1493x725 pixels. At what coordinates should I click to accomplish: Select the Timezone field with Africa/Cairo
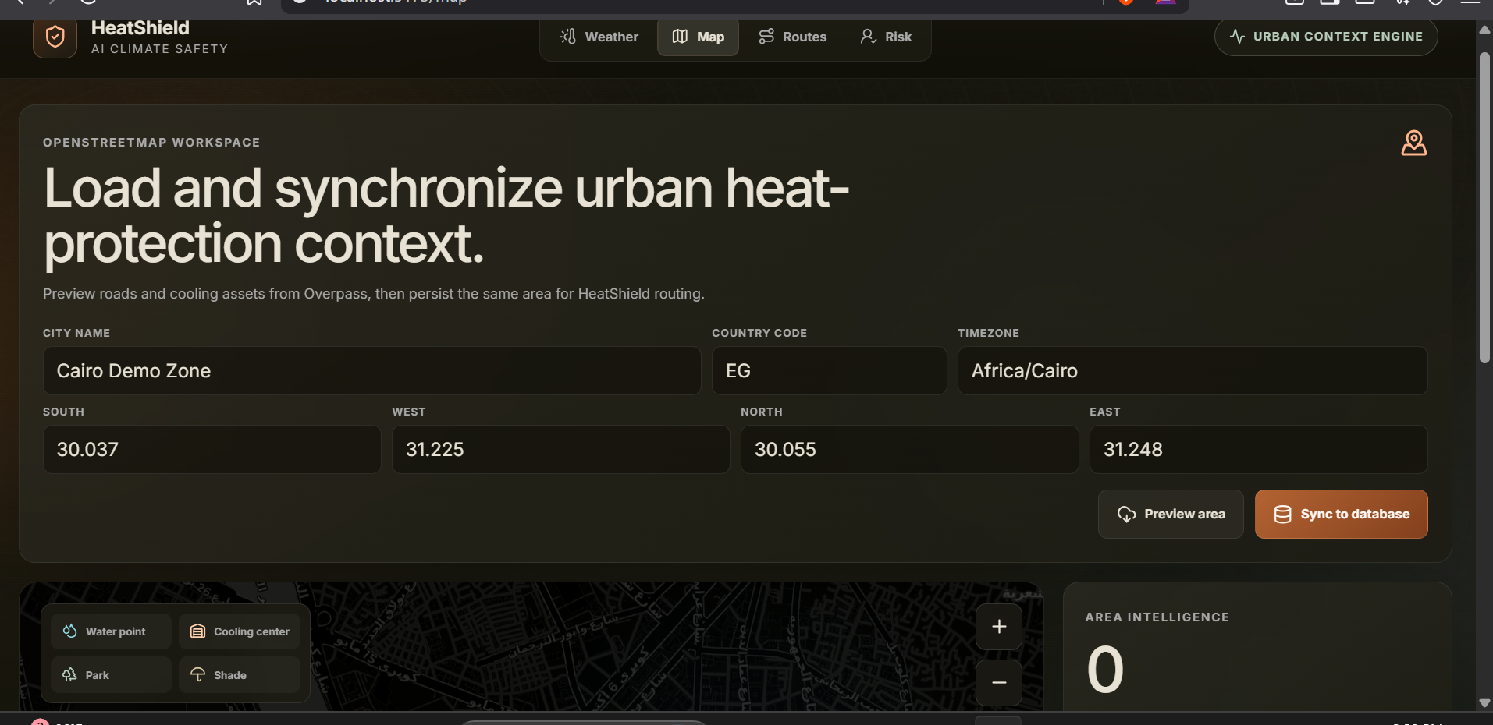tap(1193, 370)
